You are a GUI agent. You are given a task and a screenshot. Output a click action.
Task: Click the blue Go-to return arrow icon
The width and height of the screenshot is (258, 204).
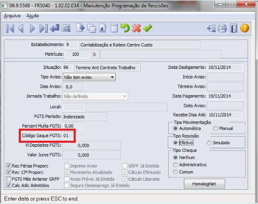(54, 28)
